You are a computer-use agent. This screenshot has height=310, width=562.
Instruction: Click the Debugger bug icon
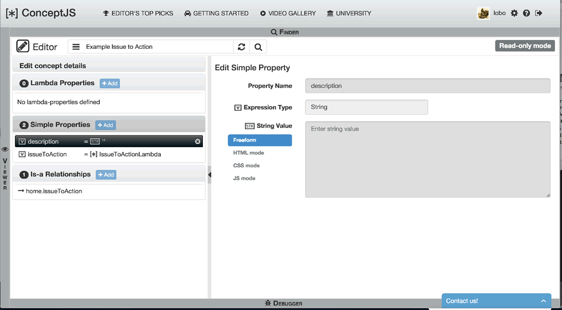tap(268, 303)
